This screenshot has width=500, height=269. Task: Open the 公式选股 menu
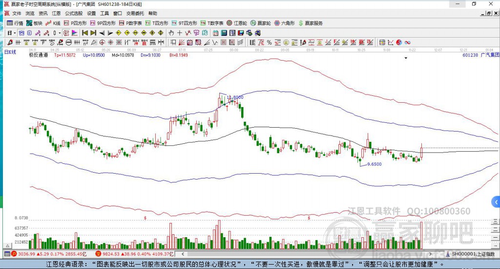pyautogui.click(x=74, y=13)
